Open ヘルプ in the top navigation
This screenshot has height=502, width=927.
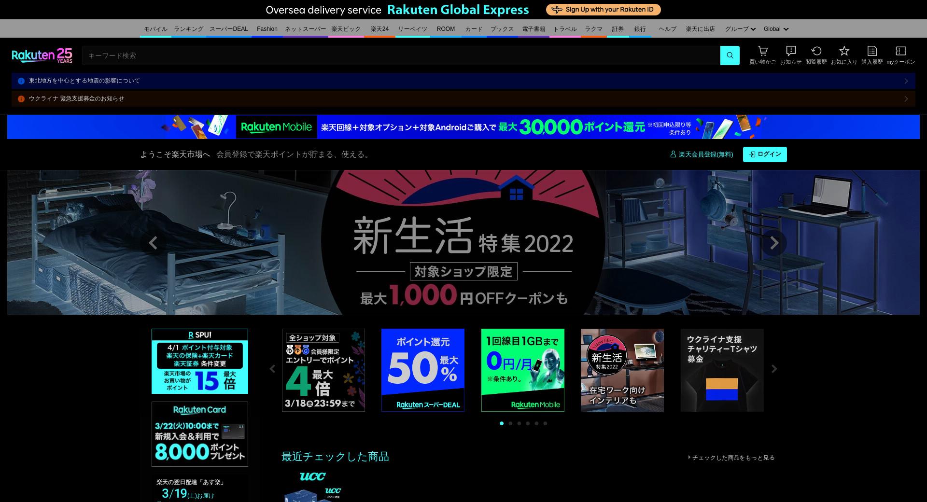pyautogui.click(x=668, y=29)
